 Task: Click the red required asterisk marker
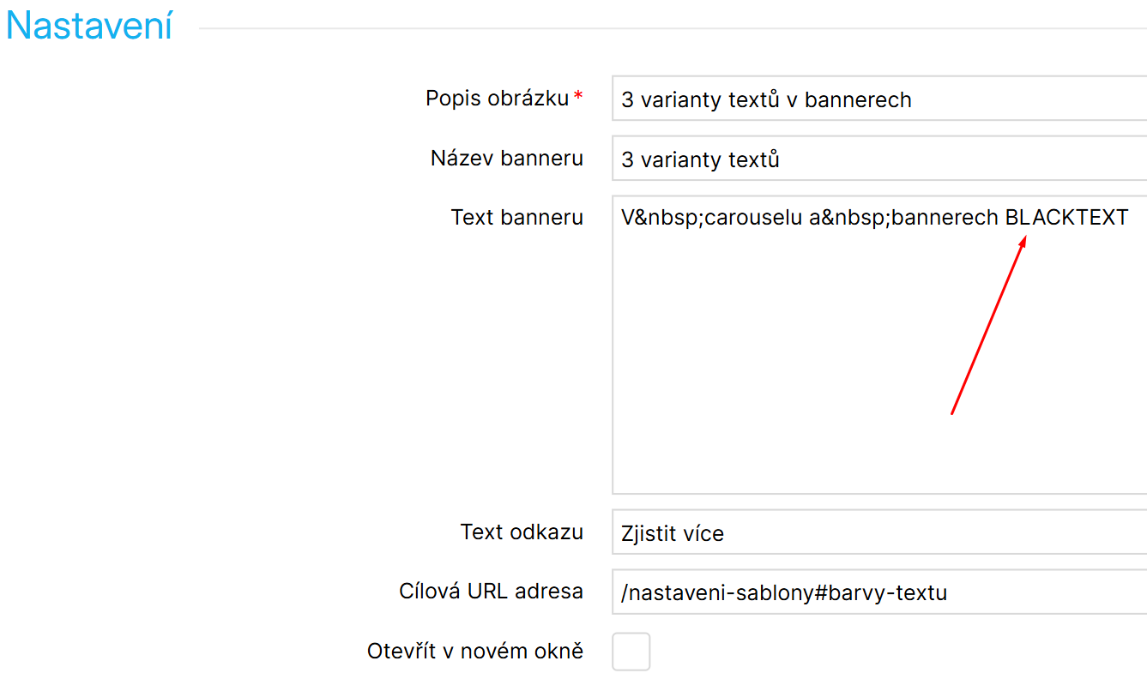(578, 96)
